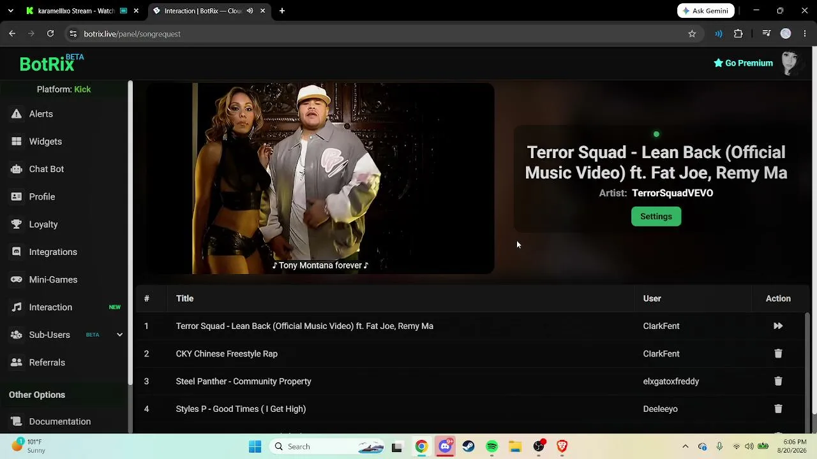817x459 pixels.
Task: Mute the BotRix tab audio
Action: tap(250, 11)
